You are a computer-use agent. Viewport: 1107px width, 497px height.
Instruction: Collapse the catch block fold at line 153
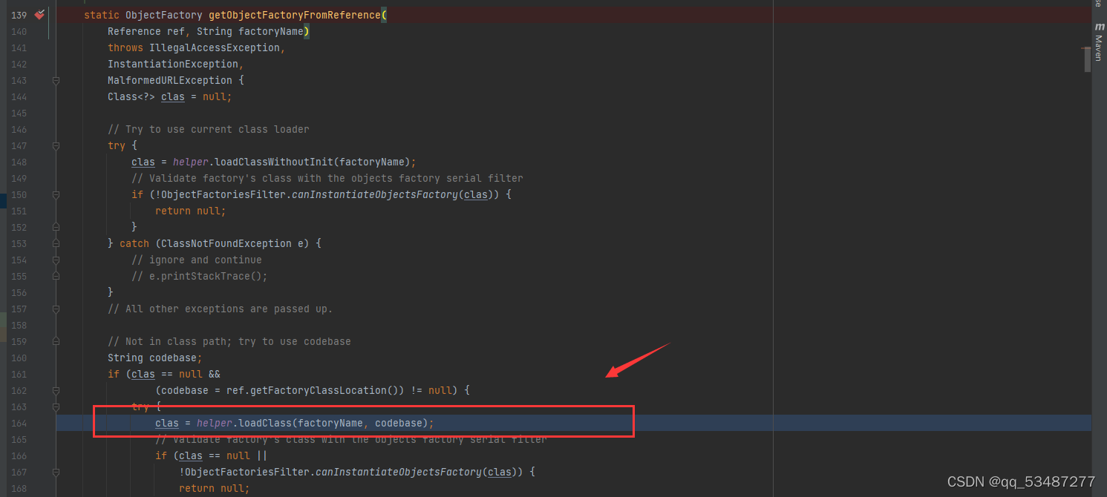coord(56,243)
